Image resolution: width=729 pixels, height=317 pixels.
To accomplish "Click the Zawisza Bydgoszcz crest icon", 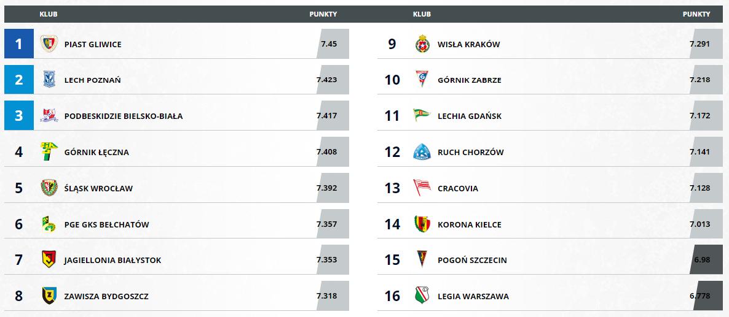I will click(49, 295).
